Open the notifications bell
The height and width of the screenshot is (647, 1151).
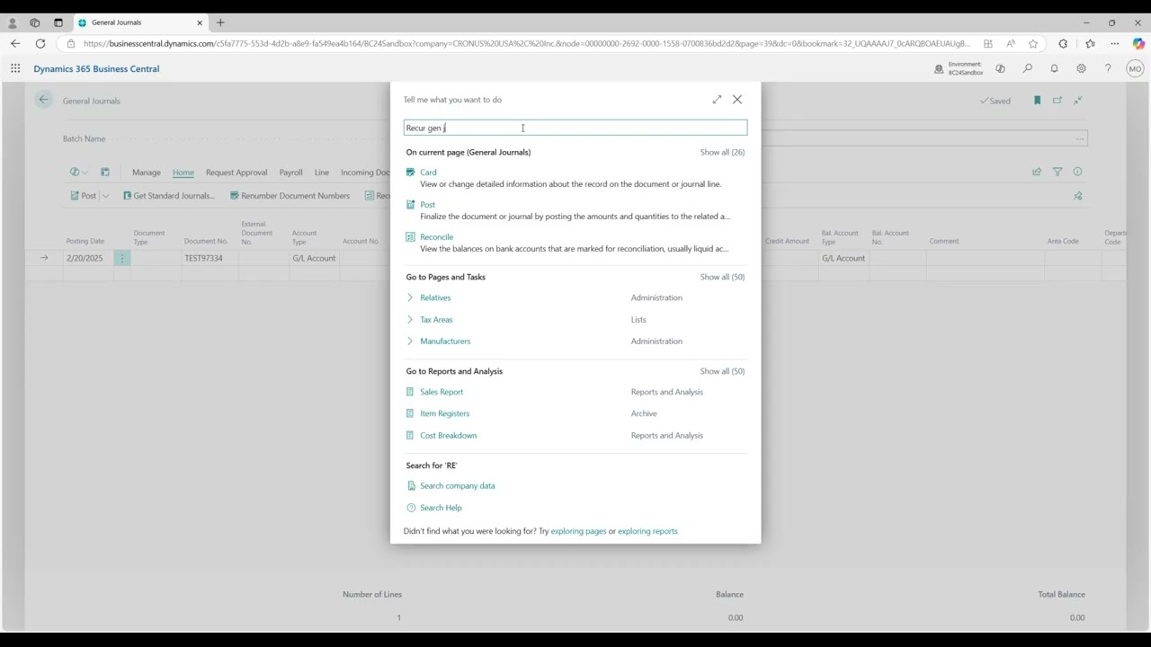click(x=1054, y=68)
